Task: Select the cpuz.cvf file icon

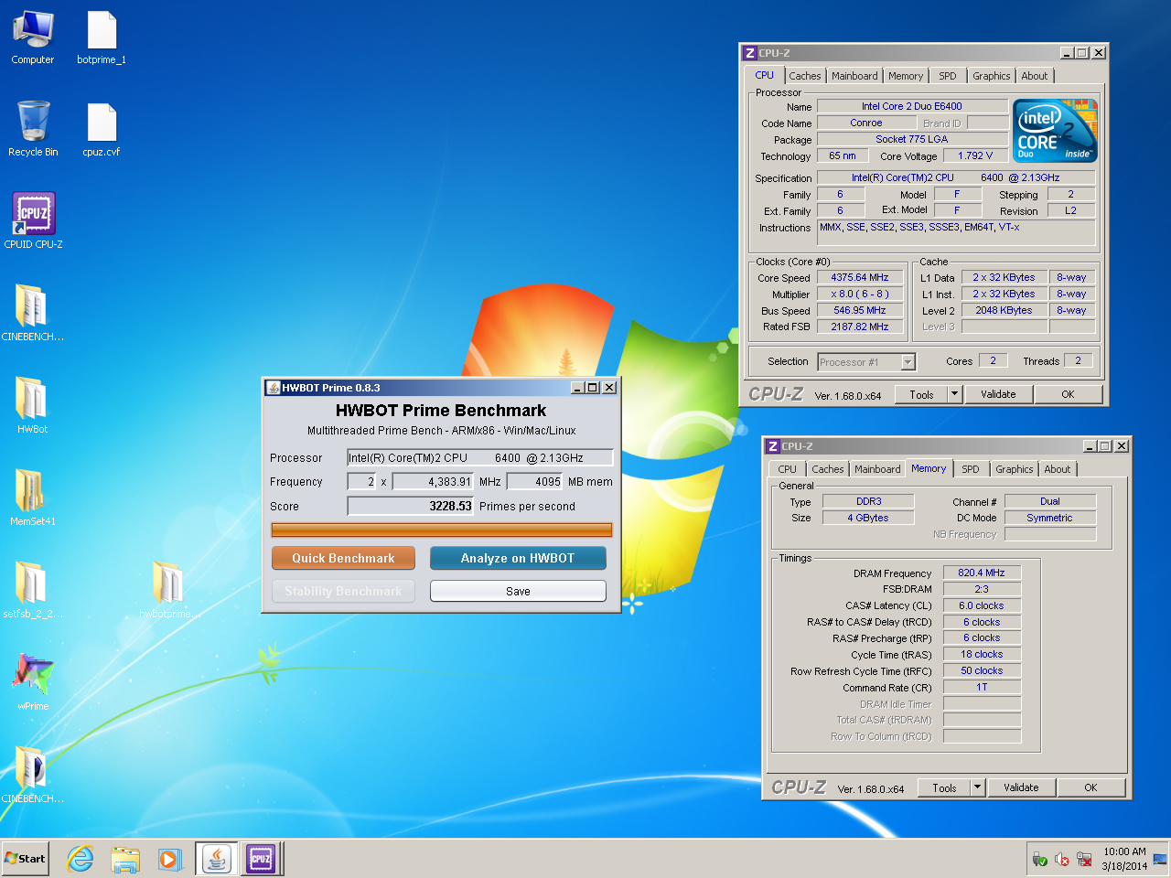Action: click(x=102, y=129)
